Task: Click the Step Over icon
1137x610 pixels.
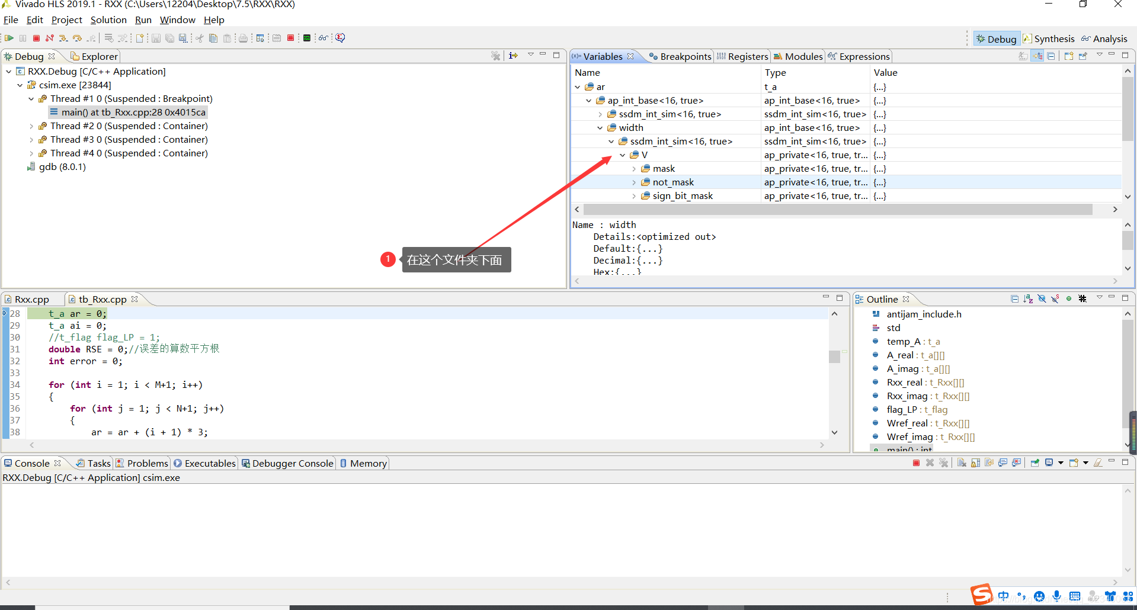Action: [x=77, y=38]
